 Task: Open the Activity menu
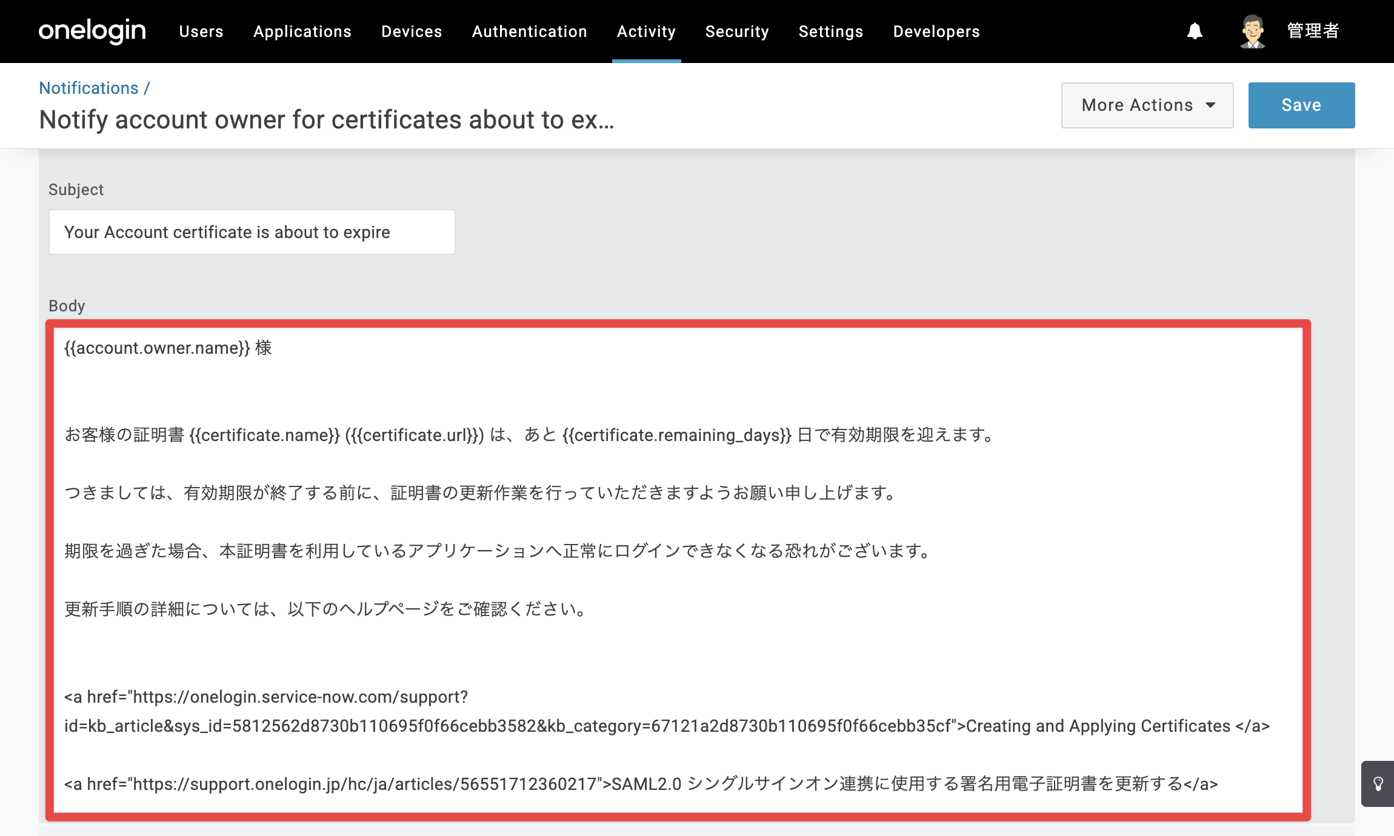pyautogui.click(x=646, y=32)
